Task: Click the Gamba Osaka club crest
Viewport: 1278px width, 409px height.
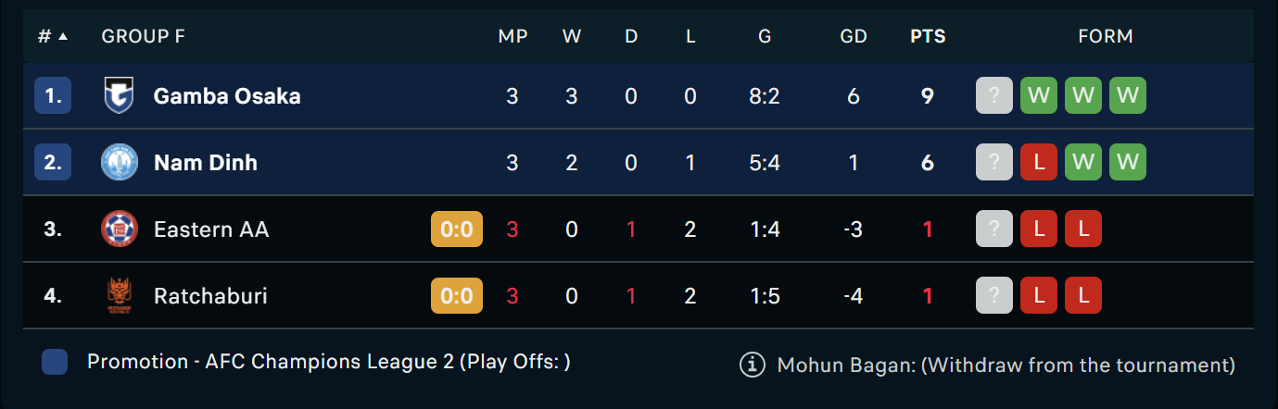Action: [119, 96]
